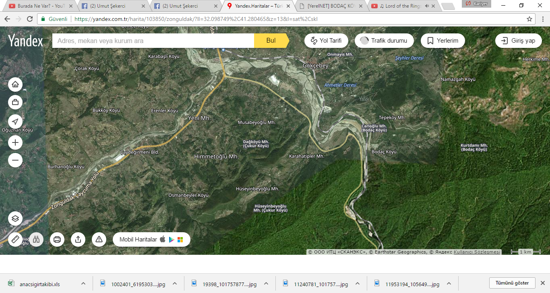Open the share map icon

click(x=78, y=239)
